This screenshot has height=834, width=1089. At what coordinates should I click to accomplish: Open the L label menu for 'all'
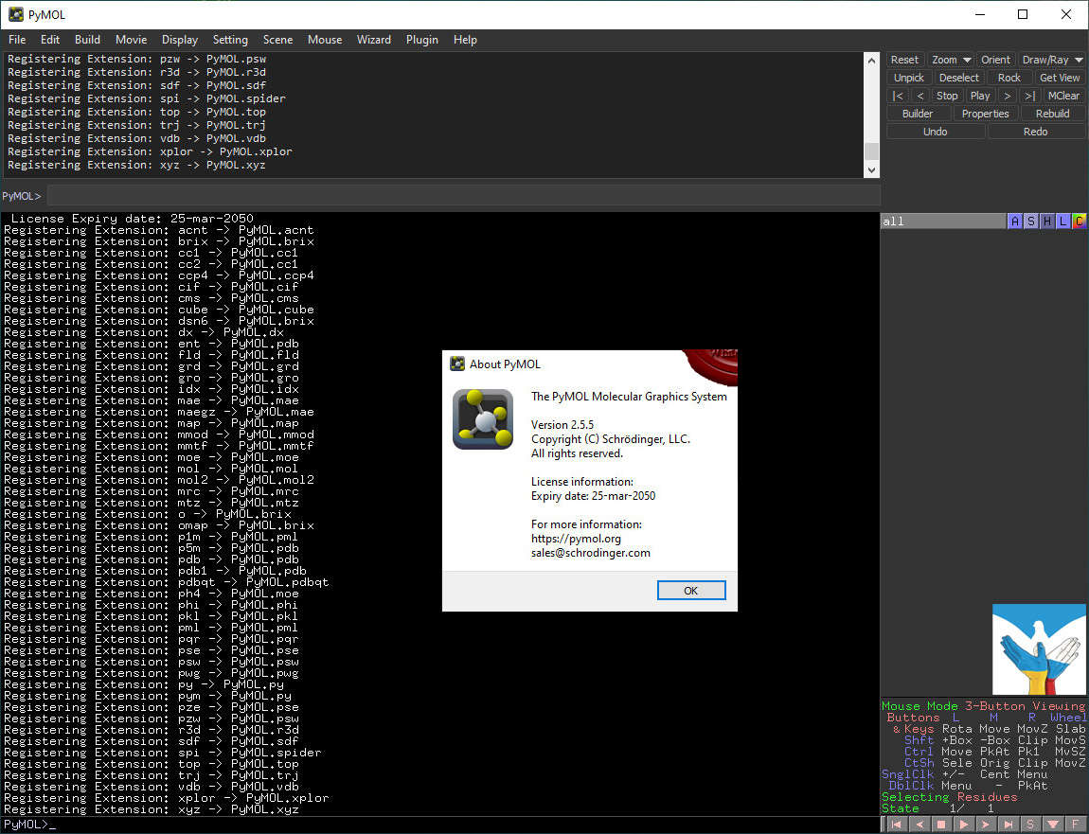point(1062,222)
